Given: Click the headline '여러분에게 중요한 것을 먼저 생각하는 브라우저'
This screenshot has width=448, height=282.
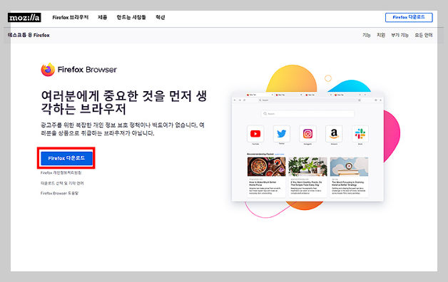Looking at the screenshot, I should [x=123, y=103].
